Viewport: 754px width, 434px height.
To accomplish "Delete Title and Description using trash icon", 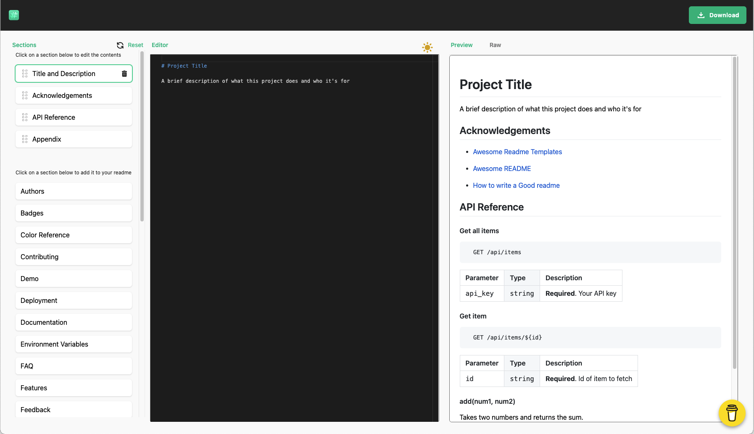I will [x=124, y=73].
